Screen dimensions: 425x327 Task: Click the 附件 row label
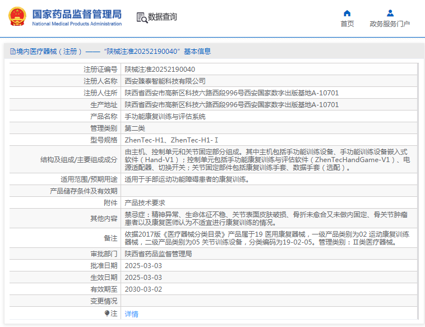click(110, 203)
